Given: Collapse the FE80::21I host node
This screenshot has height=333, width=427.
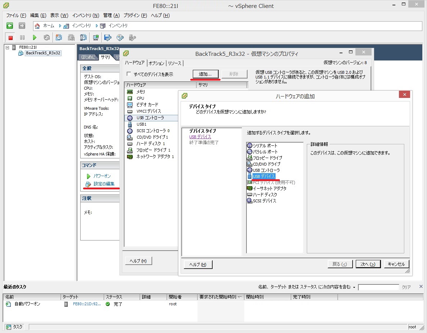Looking at the screenshot, I should coord(7,48).
